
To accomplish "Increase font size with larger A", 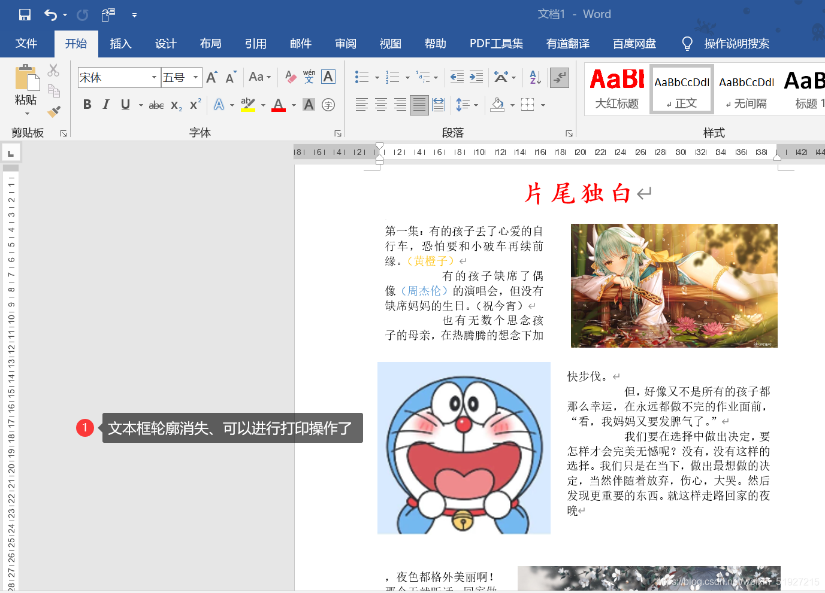I will click(x=211, y=77).
